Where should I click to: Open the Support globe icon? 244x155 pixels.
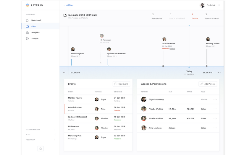[x=27, y=38]
